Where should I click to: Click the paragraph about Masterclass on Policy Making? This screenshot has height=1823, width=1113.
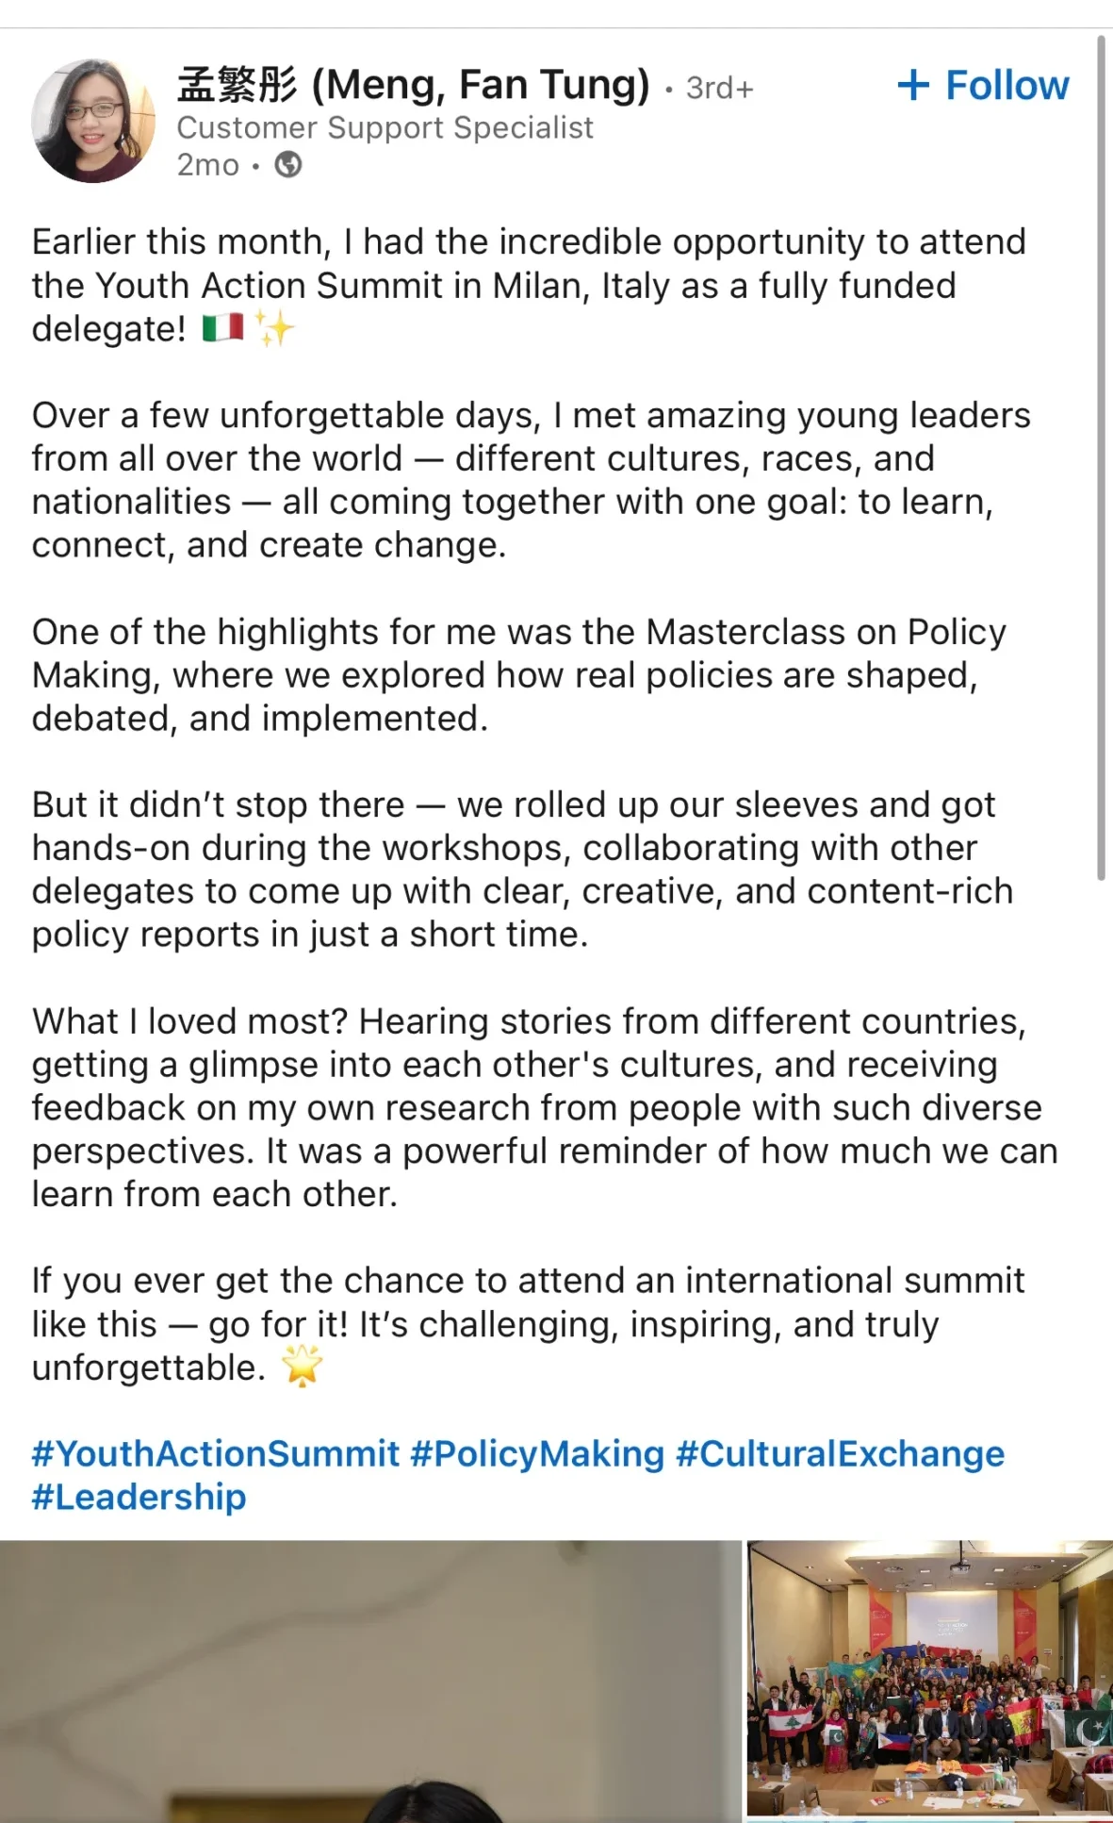518,675
